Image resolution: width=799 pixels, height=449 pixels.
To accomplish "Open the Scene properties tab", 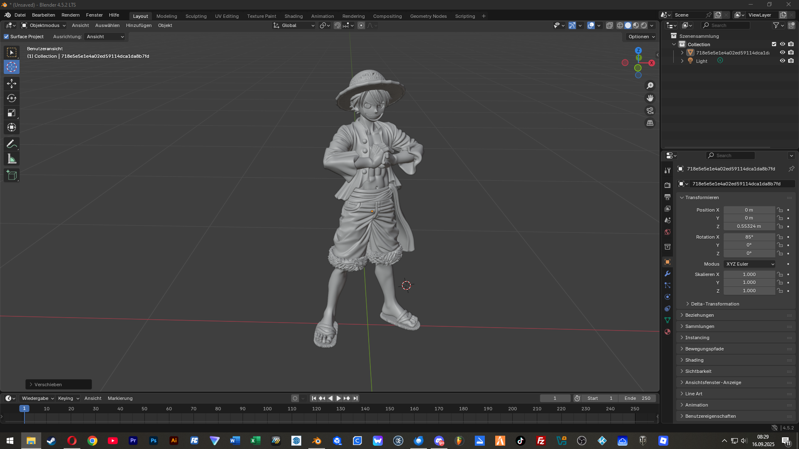I will (667, 220).
